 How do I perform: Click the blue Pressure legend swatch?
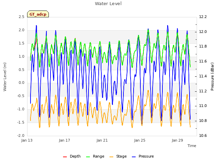pyautogui.click(x=134, y=157)
